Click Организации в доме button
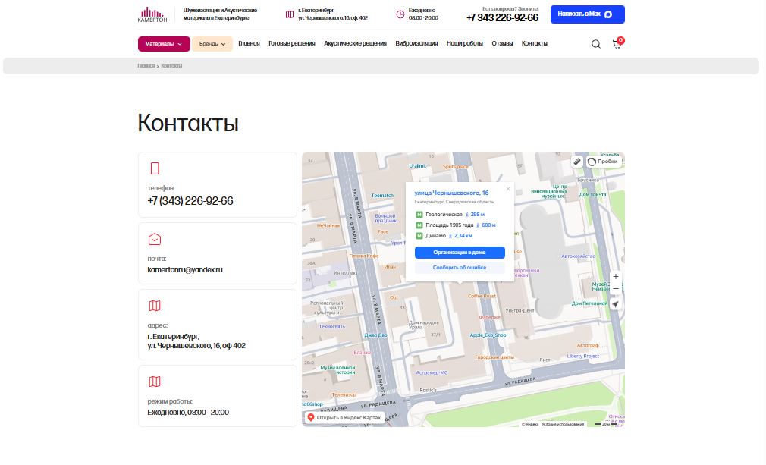Image resolution: width=766 pixels, height=465 pixels. click(460, 253)
